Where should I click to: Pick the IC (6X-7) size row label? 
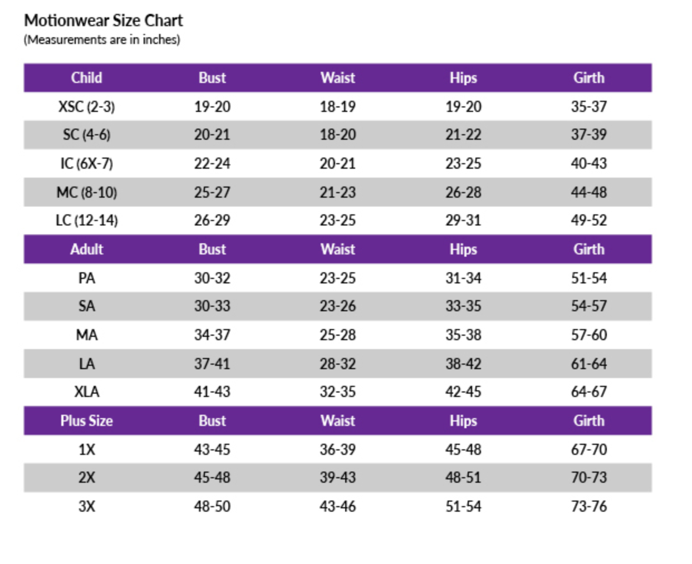[x=86, y=164]
